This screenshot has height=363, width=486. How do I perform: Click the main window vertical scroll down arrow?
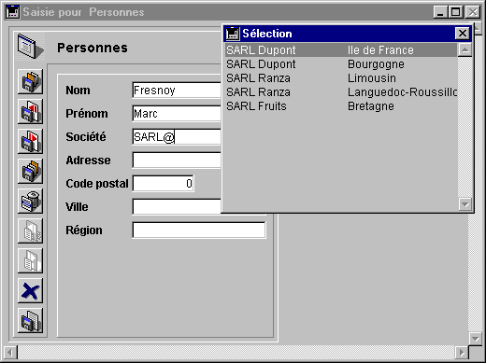[x=475, y=338]
